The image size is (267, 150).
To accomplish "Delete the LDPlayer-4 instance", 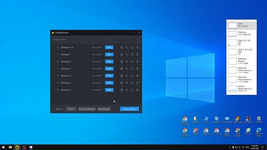I will coord(137,76).
